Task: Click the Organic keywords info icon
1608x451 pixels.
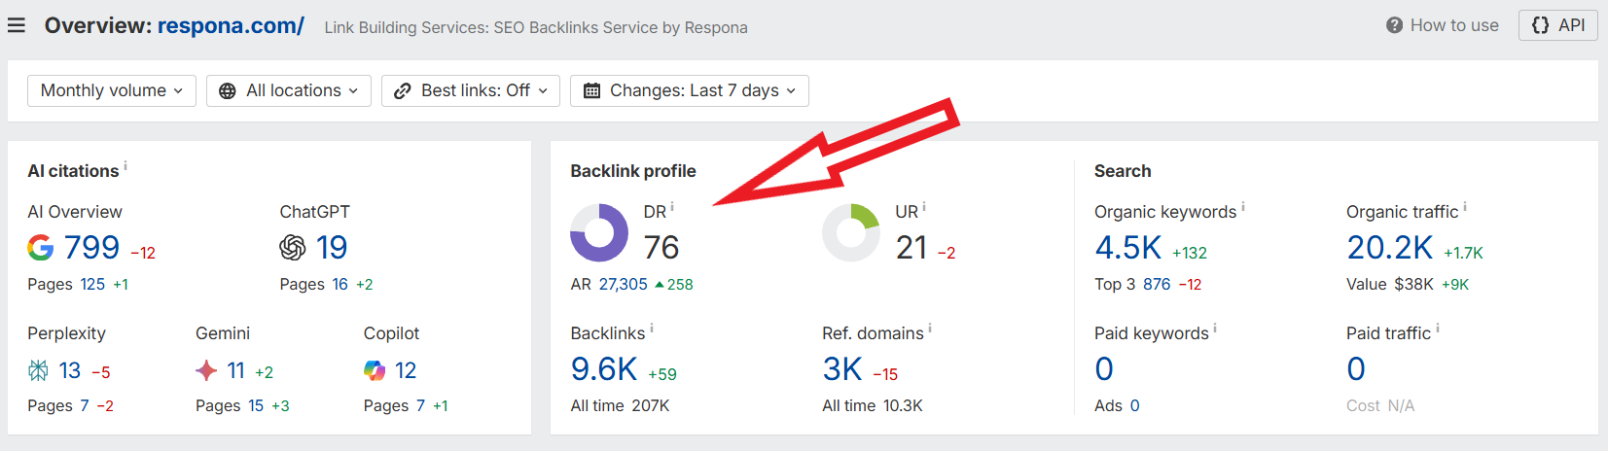Action: pyautogui.click(x=1243, y=207)
